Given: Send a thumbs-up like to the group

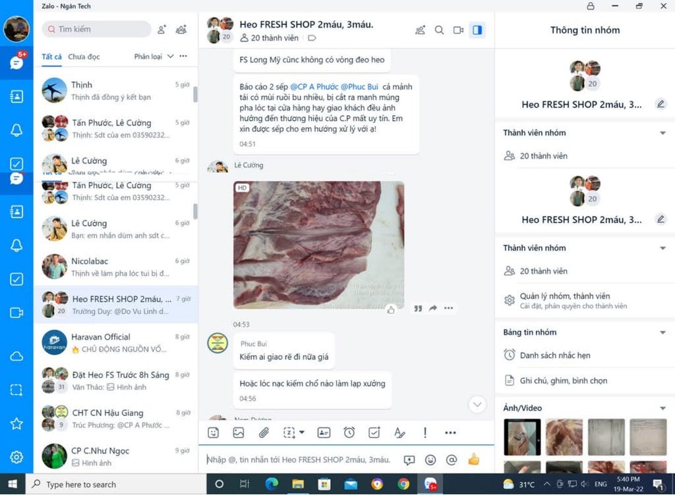Looking at the screenshot, I should [474, 459].
